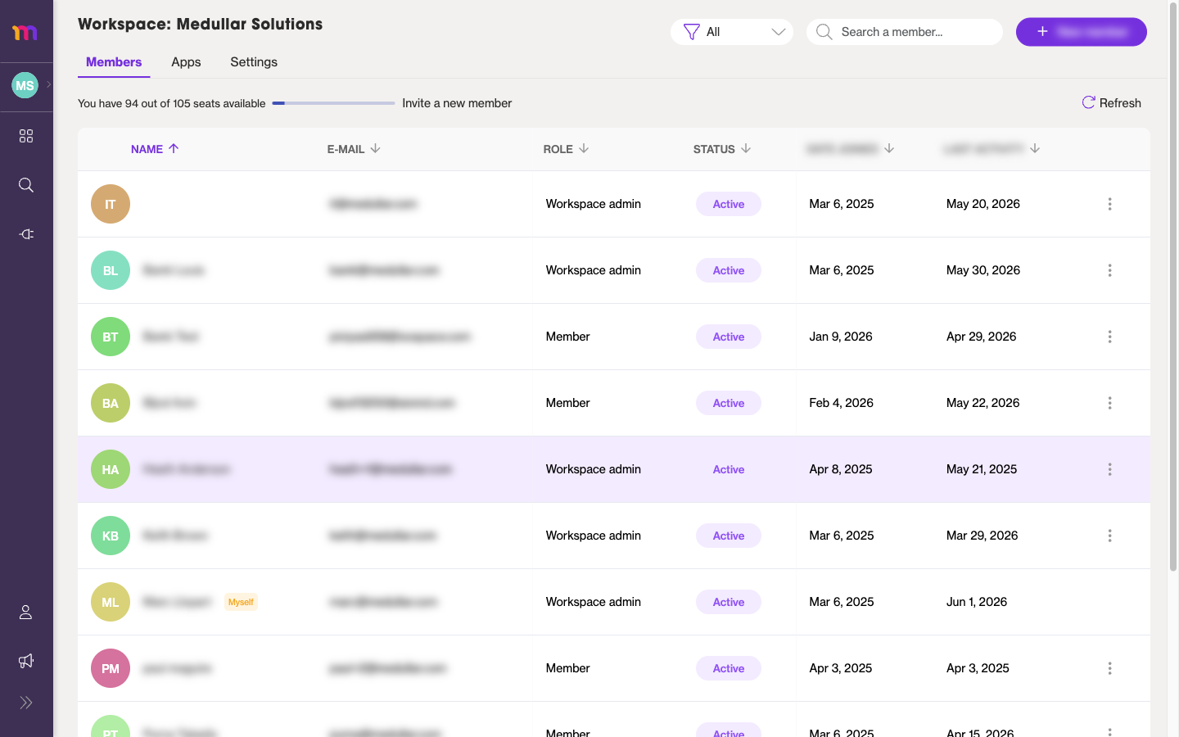This screenshot has height=737, width=1179.
Task: Expand workspace switcher chevron beside MS
Action: tap(49, 84)
